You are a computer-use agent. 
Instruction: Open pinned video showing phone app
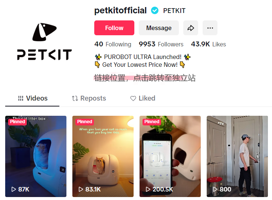click(x=170, y=156)
